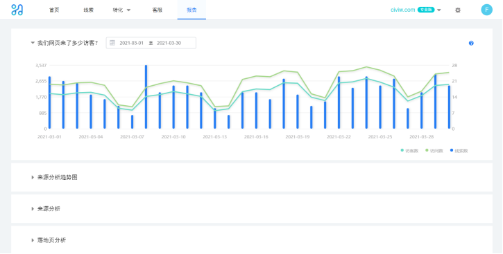This screenshot has height=254, width=503.
Task: Toggle 线索数 legend series
Action: 459,151
